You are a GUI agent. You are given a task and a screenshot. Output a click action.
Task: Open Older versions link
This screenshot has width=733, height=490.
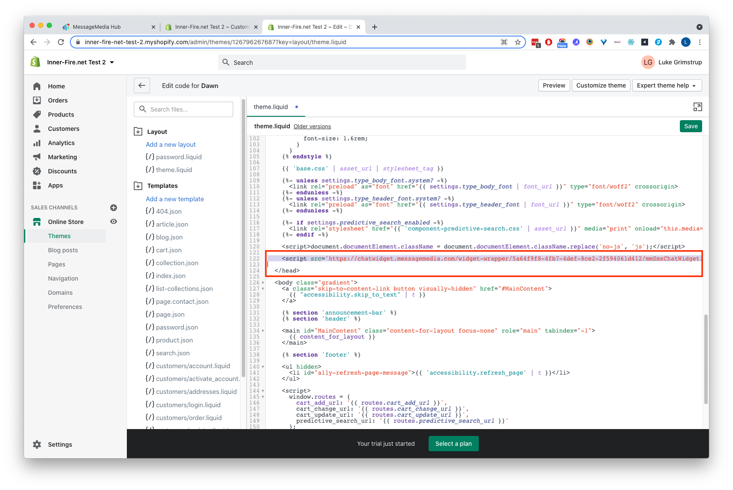coord(312,127)
